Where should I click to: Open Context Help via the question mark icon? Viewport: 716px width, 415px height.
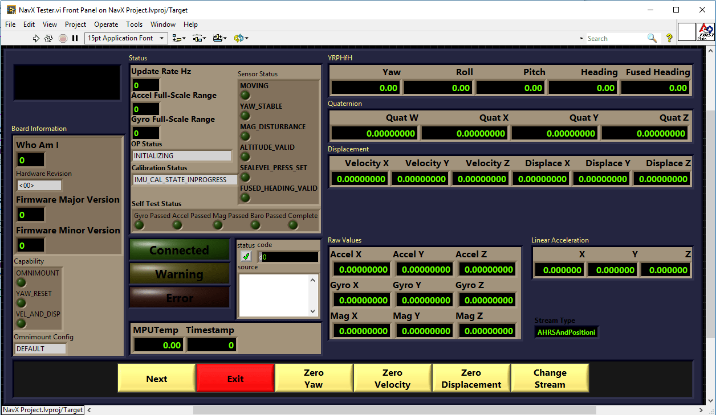tap(669, 38)
